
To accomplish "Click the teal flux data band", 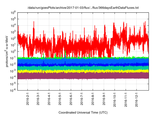I will [83, 68].
